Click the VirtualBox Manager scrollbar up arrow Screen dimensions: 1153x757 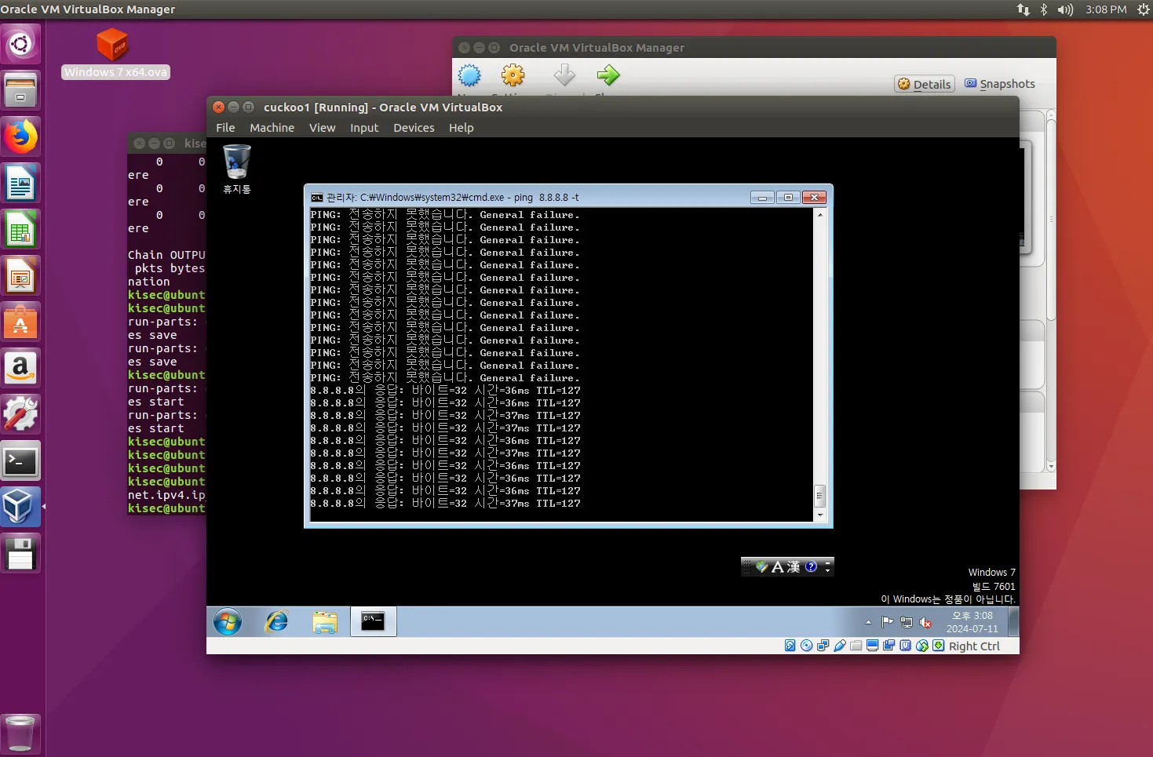point(1051,115)
